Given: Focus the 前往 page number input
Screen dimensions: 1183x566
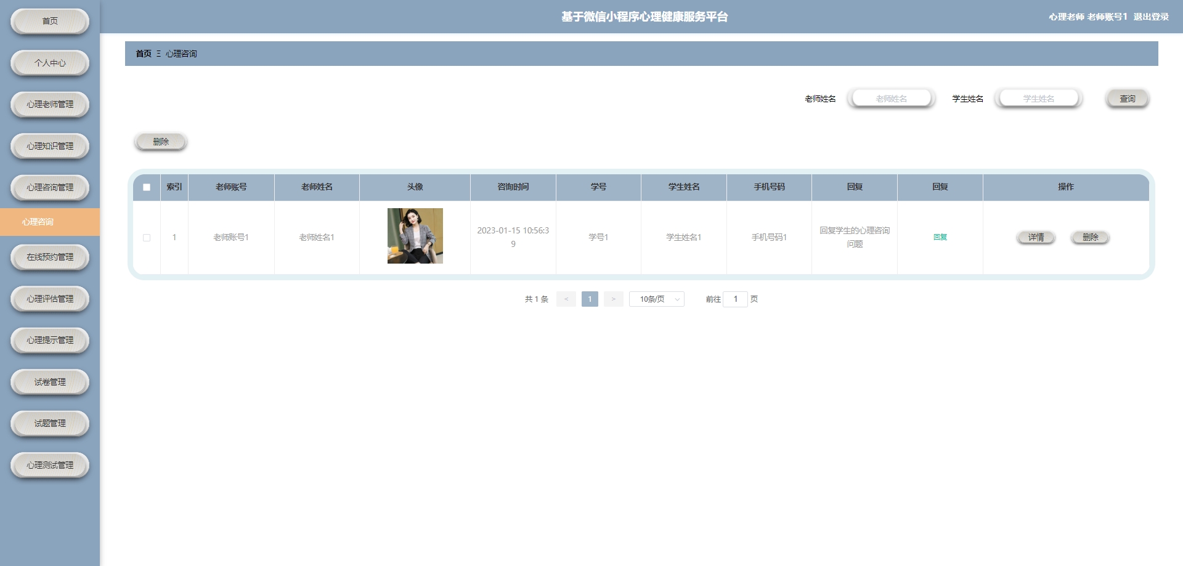Looking at the screenshot, I should (x=735, y=299).
